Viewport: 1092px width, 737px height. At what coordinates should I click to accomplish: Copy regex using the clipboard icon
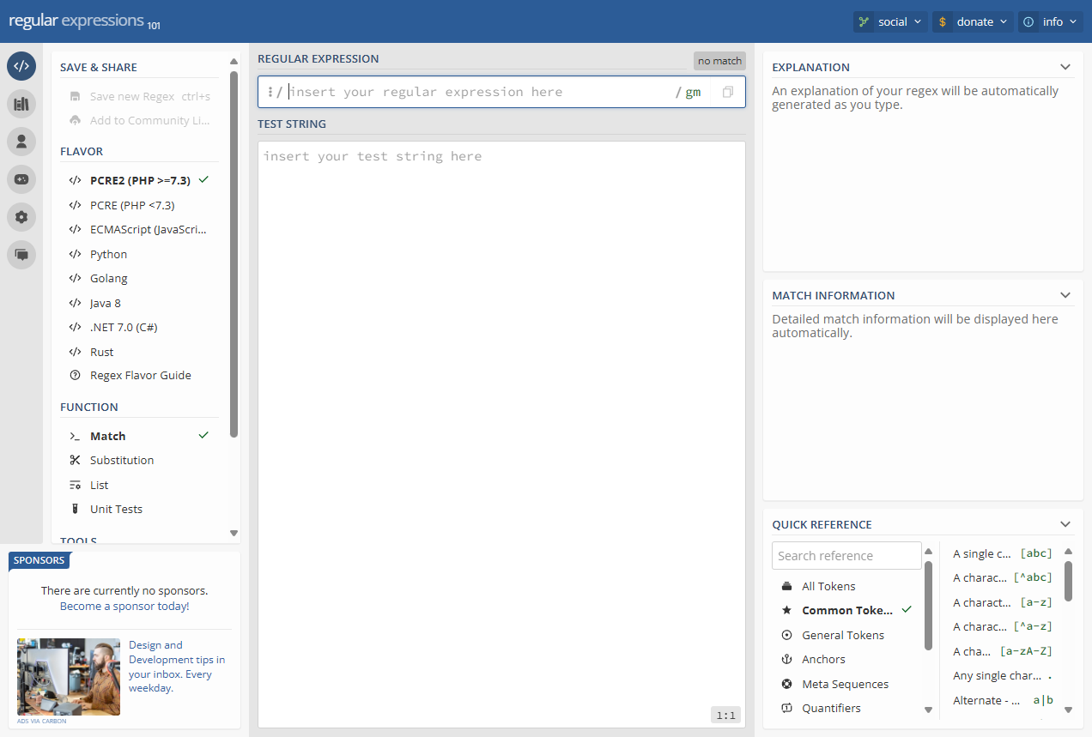click(728, 92)
